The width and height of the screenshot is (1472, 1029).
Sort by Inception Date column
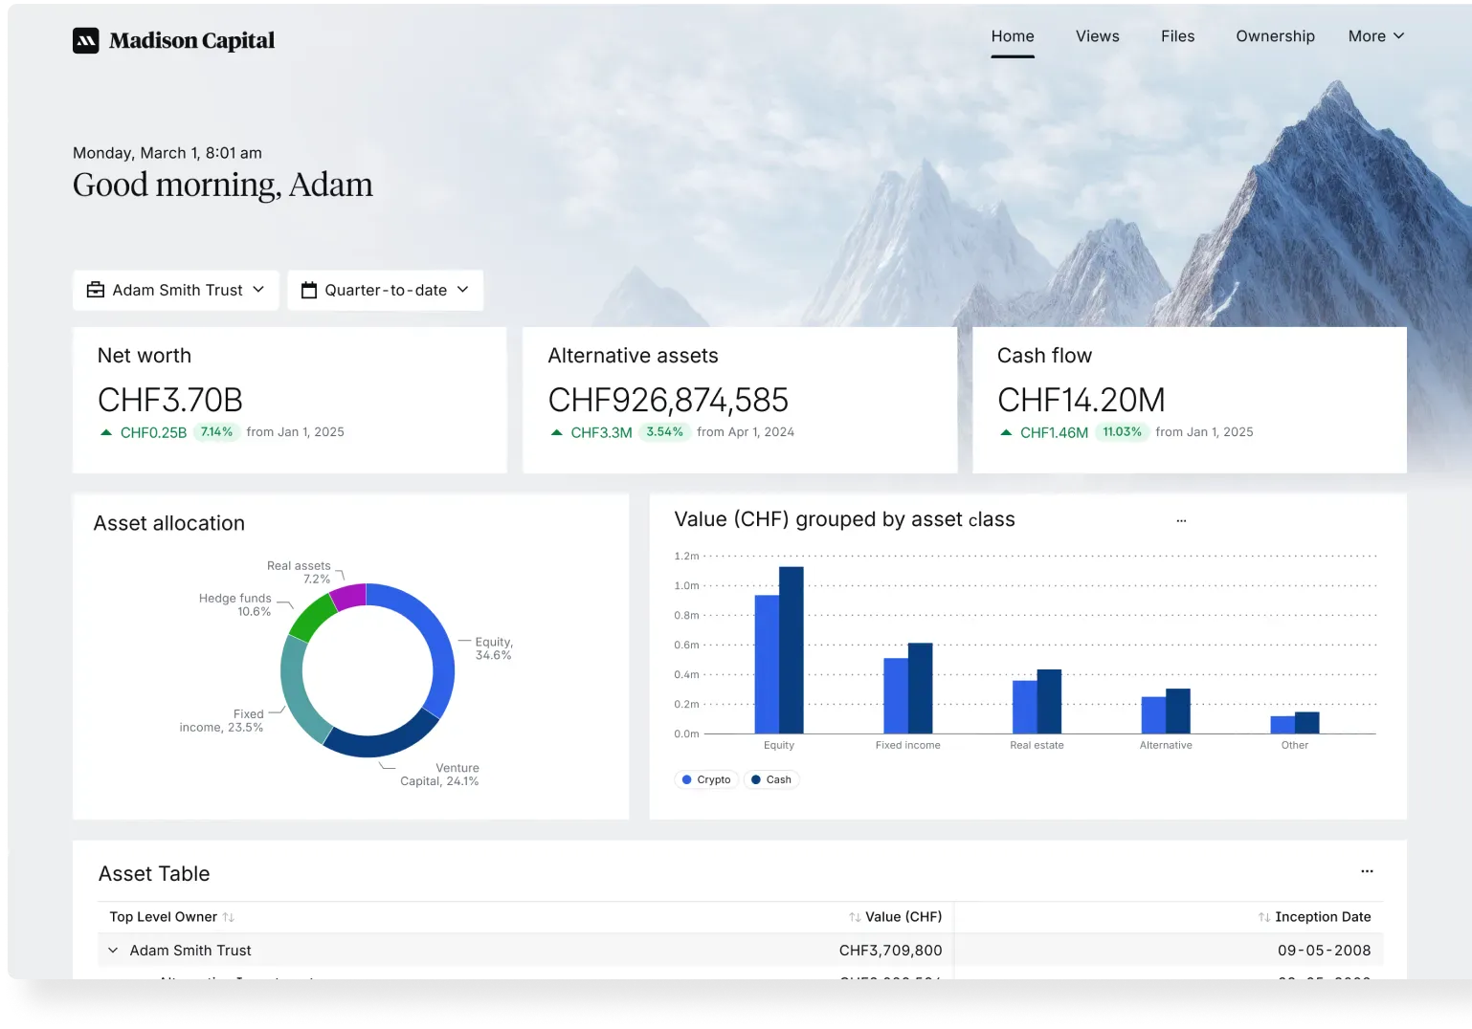click(x=1314, y=917)
